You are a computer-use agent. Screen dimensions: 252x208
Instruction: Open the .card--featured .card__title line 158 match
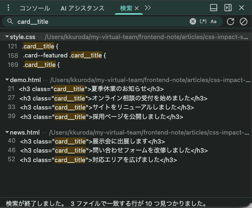pos(126,55)
